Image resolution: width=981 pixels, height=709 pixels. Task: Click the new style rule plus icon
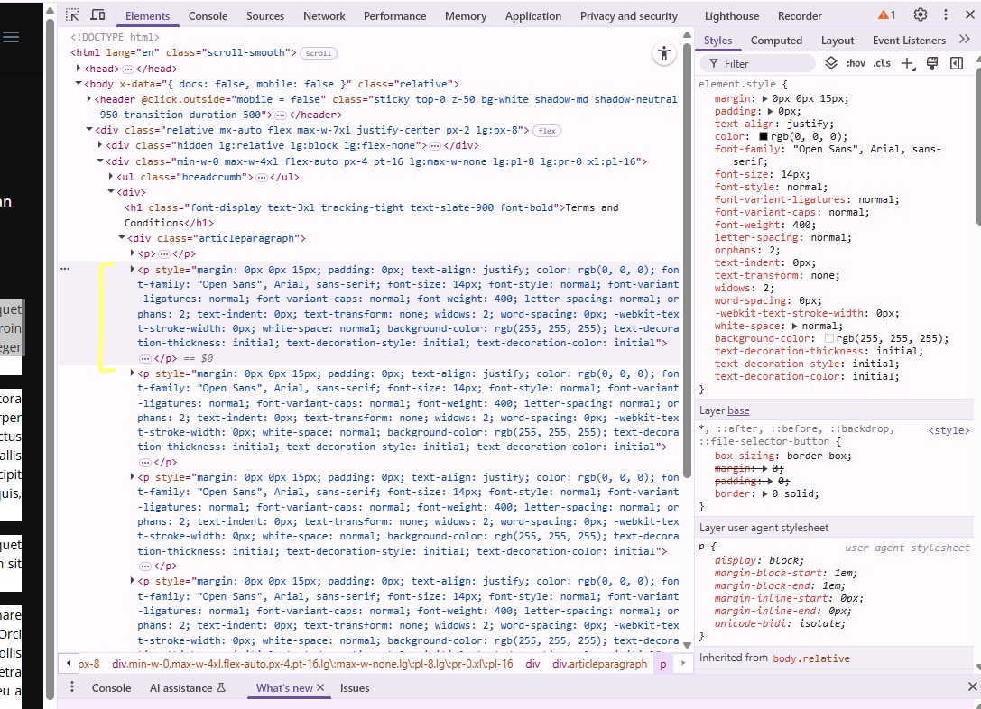tap(907, 63)
